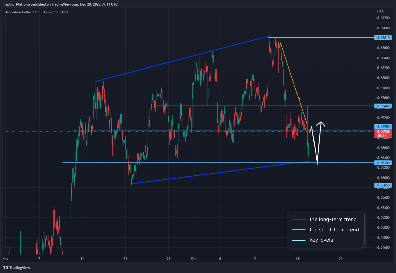Click the 0.65400 price axis label
This screenshot has height=273, width=396.
click(383, 208)
